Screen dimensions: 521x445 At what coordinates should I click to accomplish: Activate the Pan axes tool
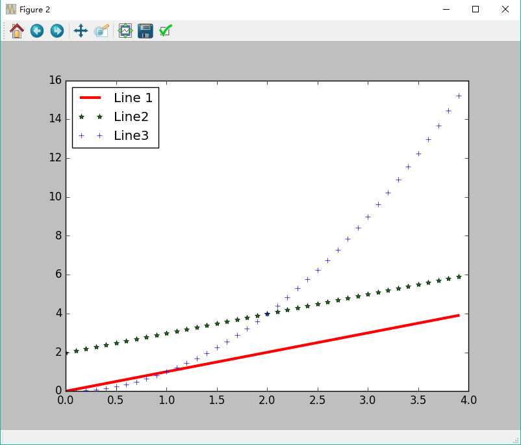coord(81,31)
